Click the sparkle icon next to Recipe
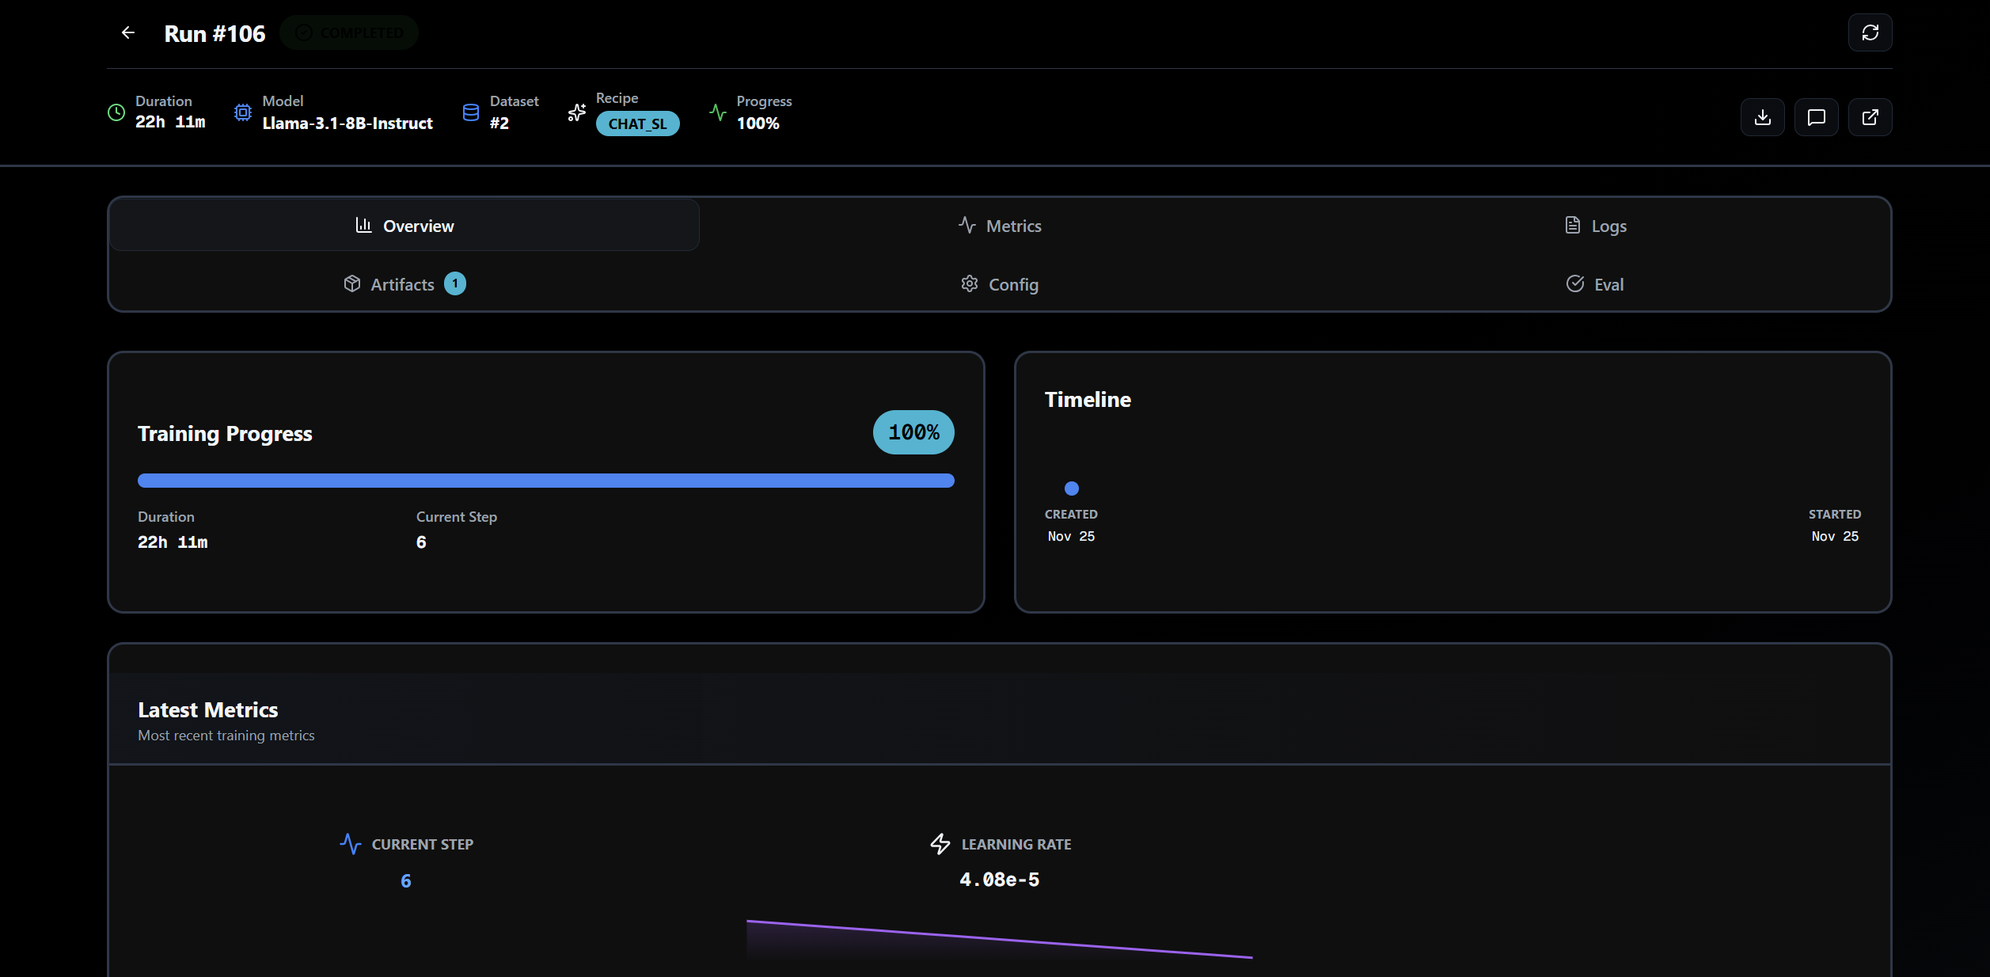 576,112
